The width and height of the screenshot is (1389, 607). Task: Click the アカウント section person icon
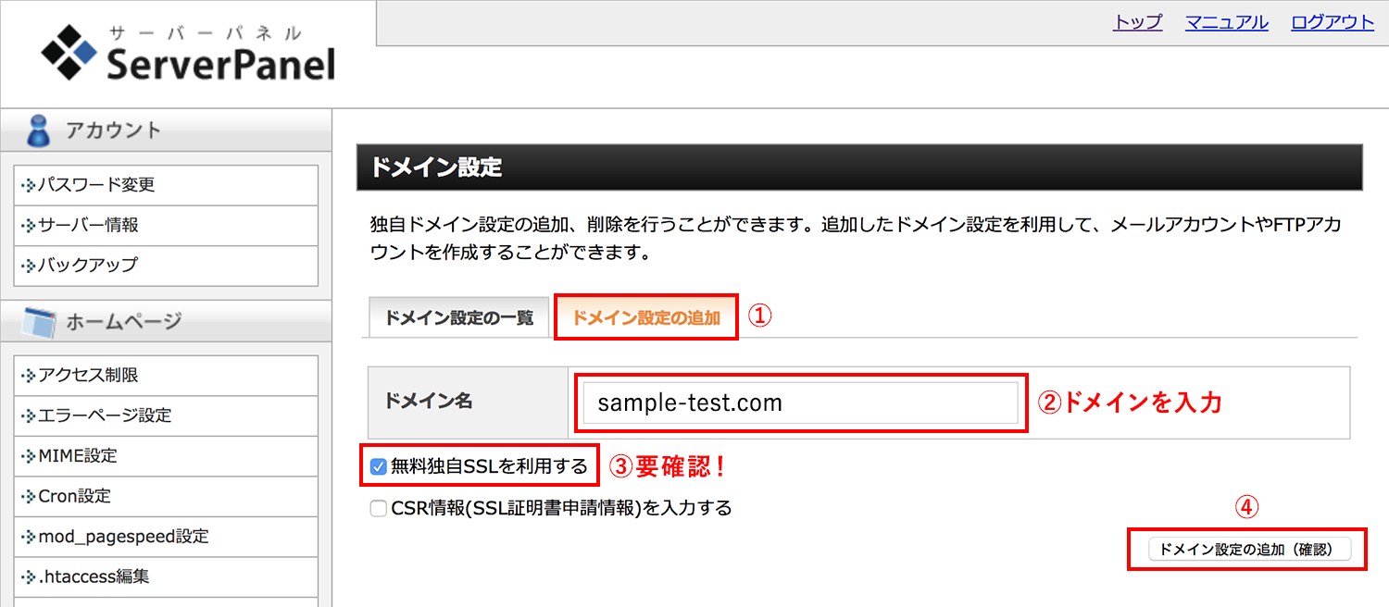pos(38,130)
